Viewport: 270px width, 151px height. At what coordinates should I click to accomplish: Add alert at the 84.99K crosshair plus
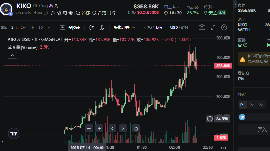[210, 119]
